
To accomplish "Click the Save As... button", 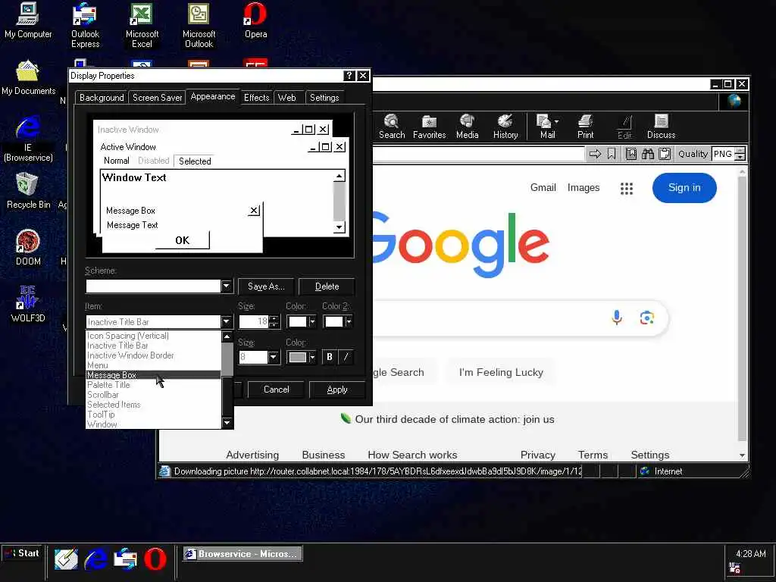I will [x=266, y=286].
